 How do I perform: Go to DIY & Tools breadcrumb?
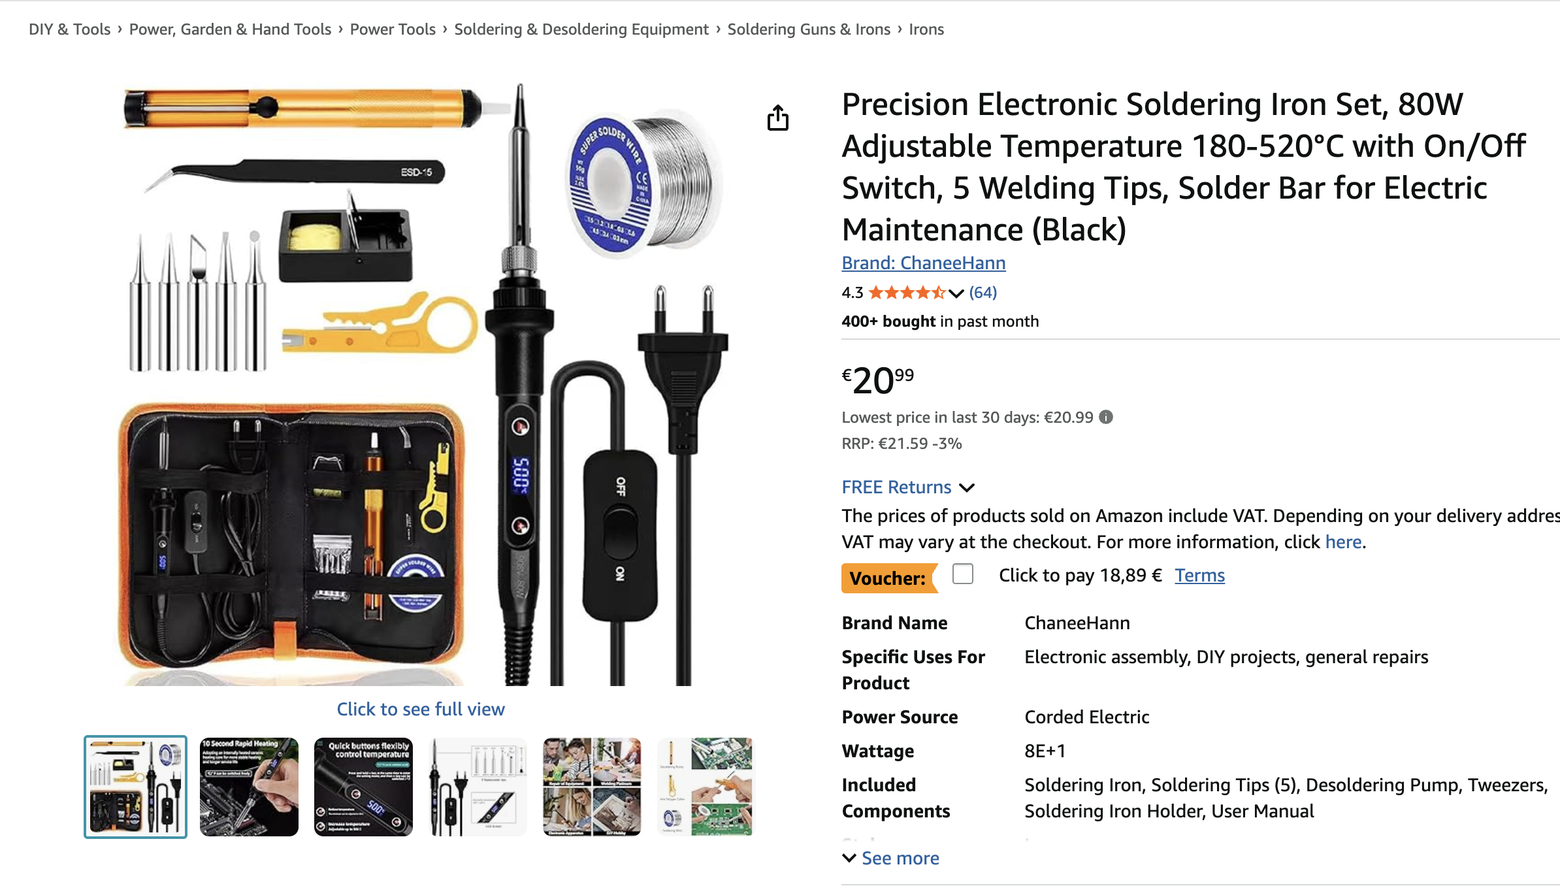[70, 29]
